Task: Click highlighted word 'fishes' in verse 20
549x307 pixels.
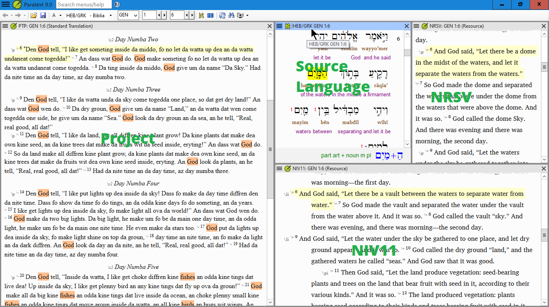Action: click(187, 277)
